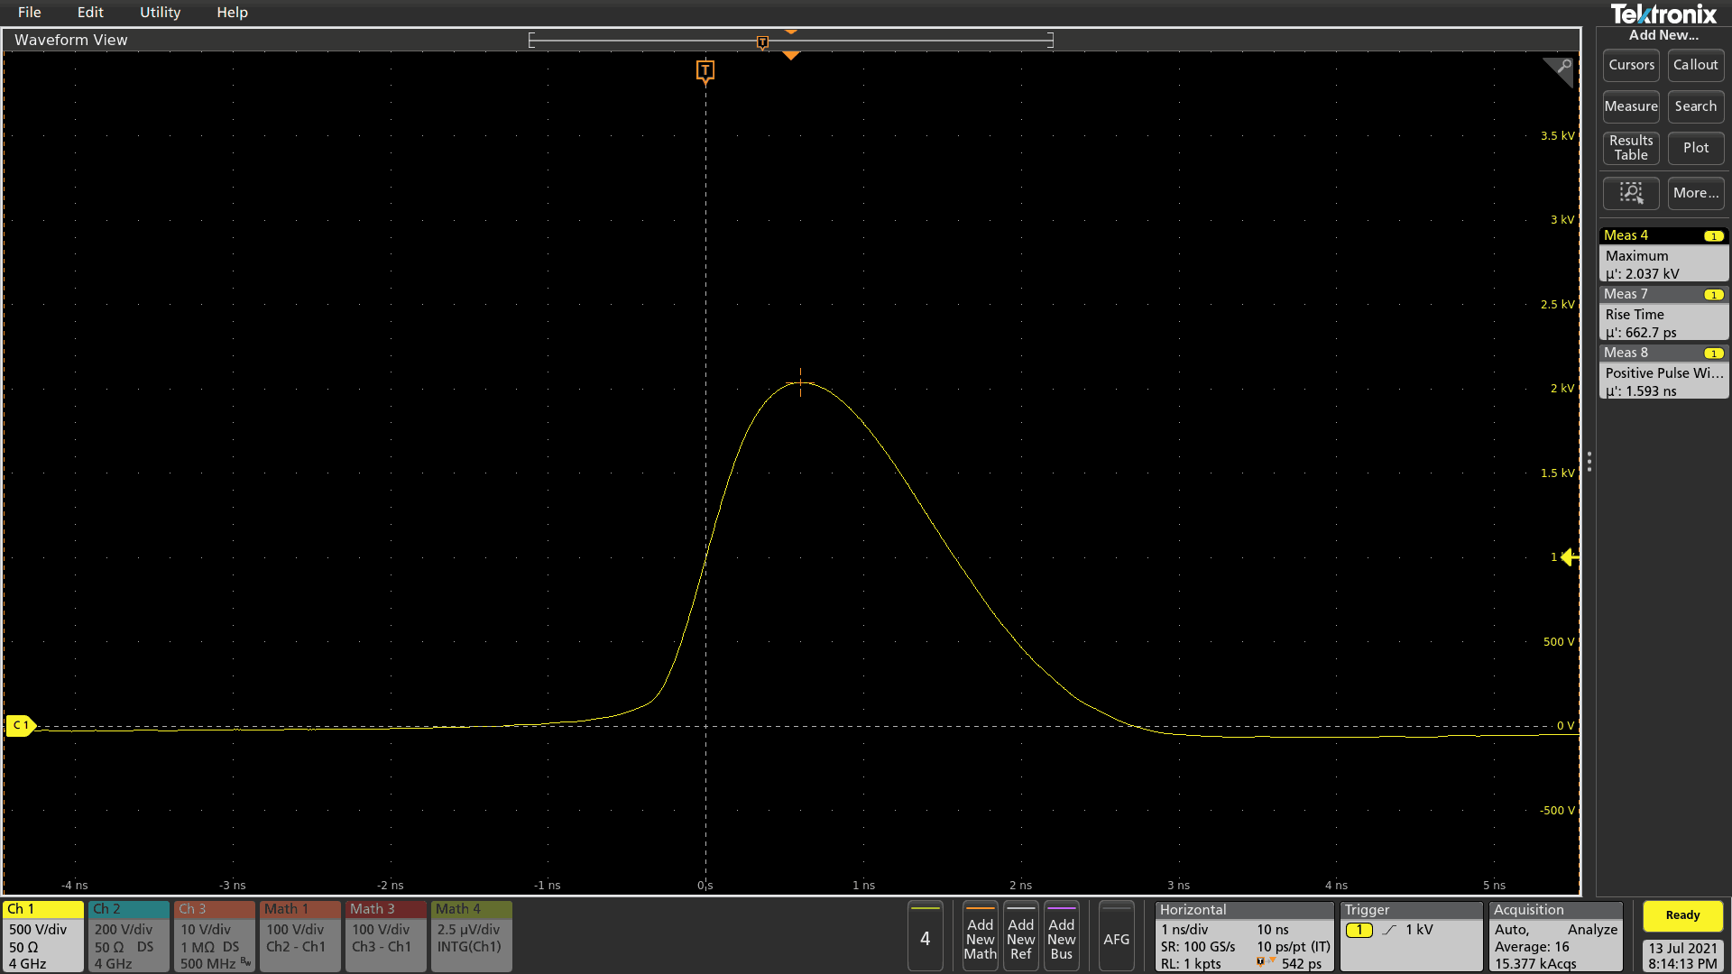
Task: Open the Utility menu
Action: [160, 13]
